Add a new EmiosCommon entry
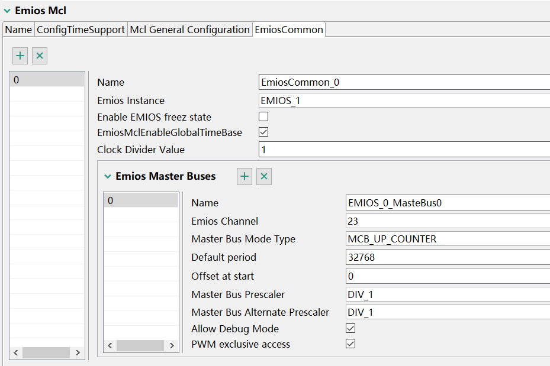The height and width of the screenshot is (366, 550). tap(20, 56)
